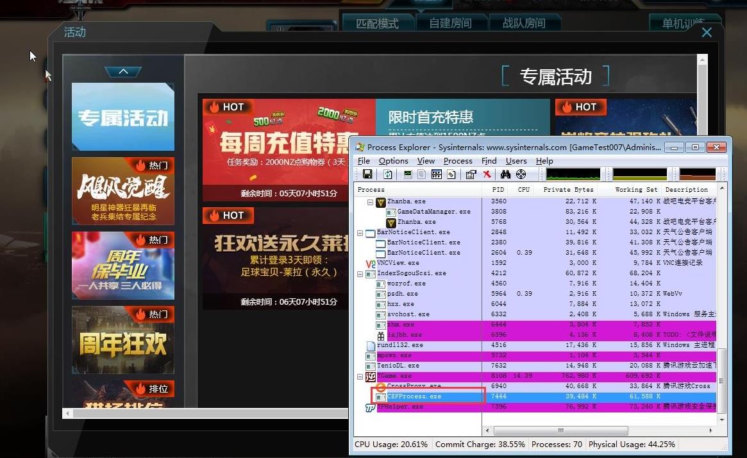Select the crosshair Find Window's Process icon
This screenshot has width=747, height=458.
tap(521, 174)
